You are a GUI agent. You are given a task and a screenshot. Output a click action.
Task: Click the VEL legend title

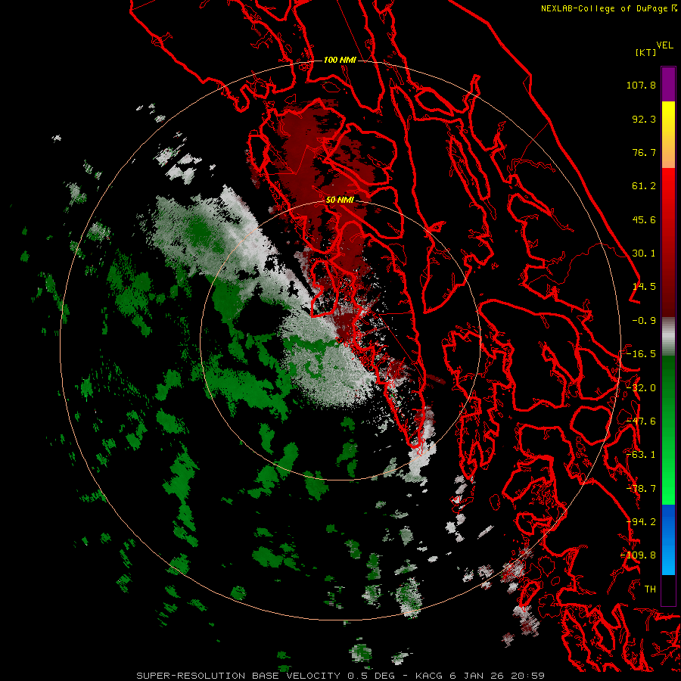click(x=664, y=45)
